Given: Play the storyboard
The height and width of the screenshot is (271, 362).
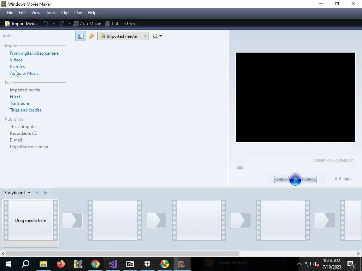Looking at the screenshot, I should [x=46, y=193].
